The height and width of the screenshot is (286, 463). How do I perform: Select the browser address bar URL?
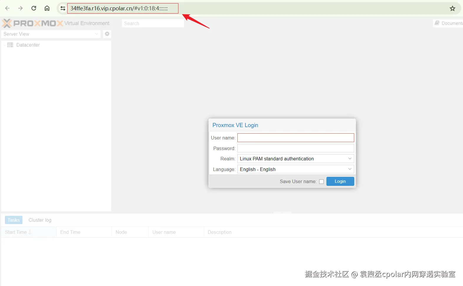[x=119, y=8]
